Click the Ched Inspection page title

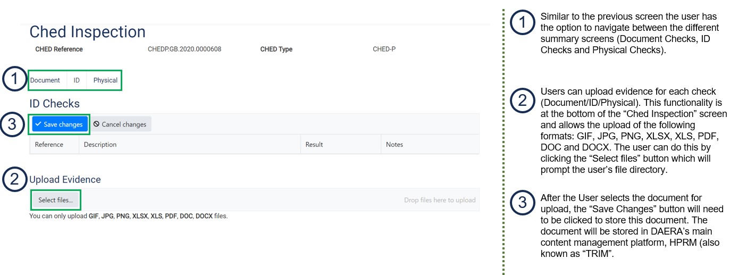pos(87,32)
